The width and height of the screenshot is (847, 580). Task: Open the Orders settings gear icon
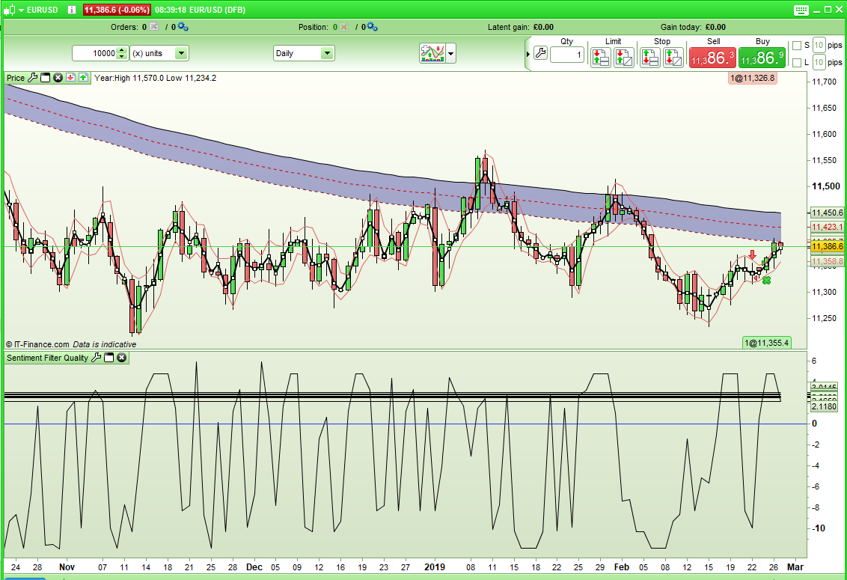[x=183, y=27]
